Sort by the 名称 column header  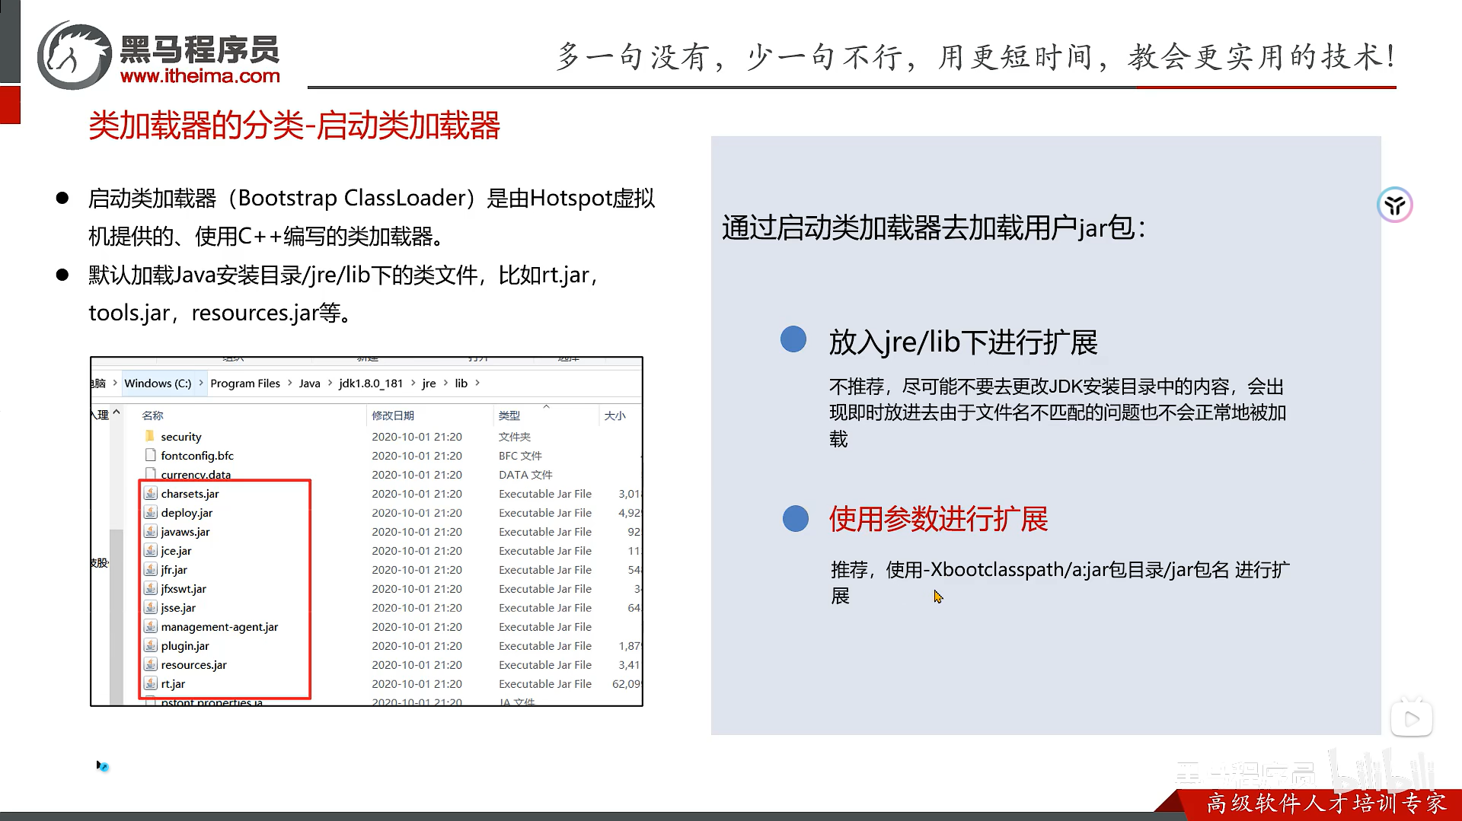[153, 415]
